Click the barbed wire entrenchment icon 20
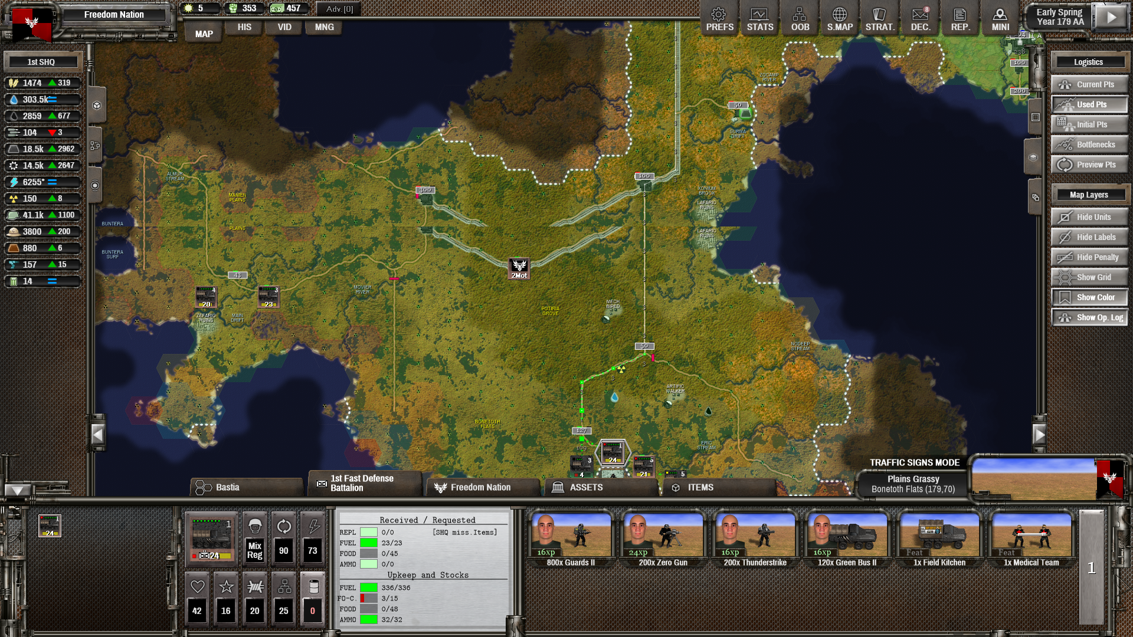Viewport: 1133px width, 637px height. click(x=255, y=598)
